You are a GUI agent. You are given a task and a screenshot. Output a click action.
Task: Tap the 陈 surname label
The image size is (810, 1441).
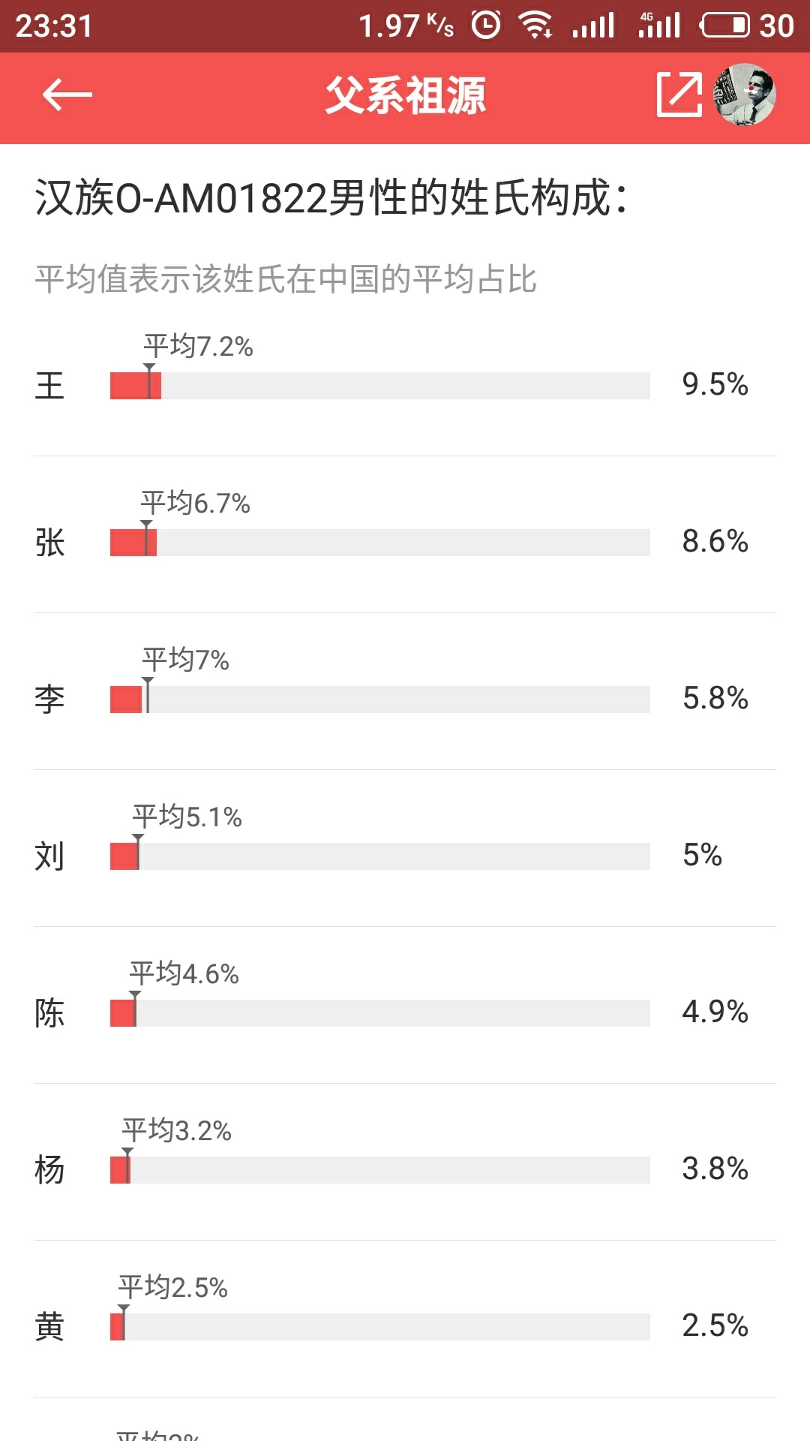coord(49,1013)
